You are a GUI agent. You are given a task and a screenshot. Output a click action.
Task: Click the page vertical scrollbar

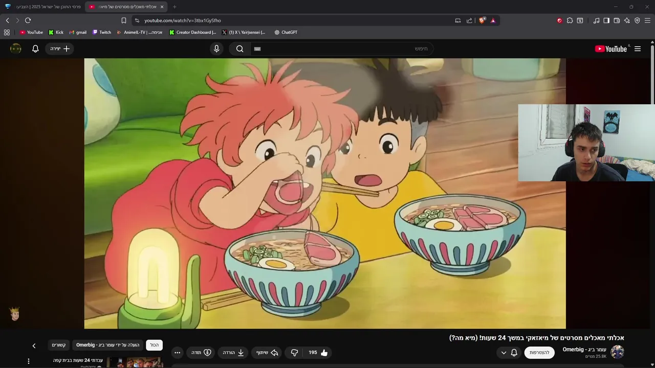pos(652,74)
